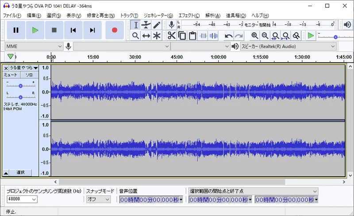
Task: Click the Pause button in transport toolbar
Action: click(x=16, y=30)
